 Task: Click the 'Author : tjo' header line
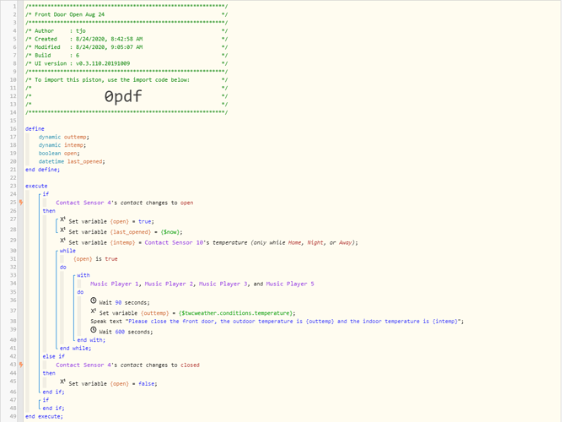(x=60, y=31)
